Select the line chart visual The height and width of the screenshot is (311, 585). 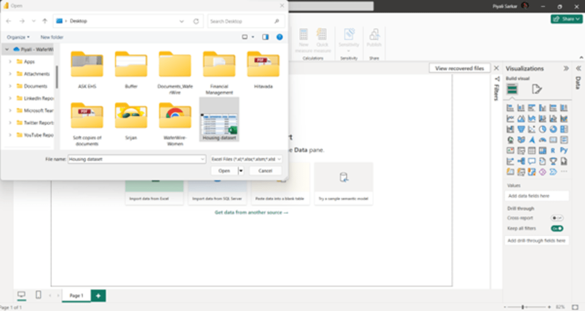[x=510, y=118]
